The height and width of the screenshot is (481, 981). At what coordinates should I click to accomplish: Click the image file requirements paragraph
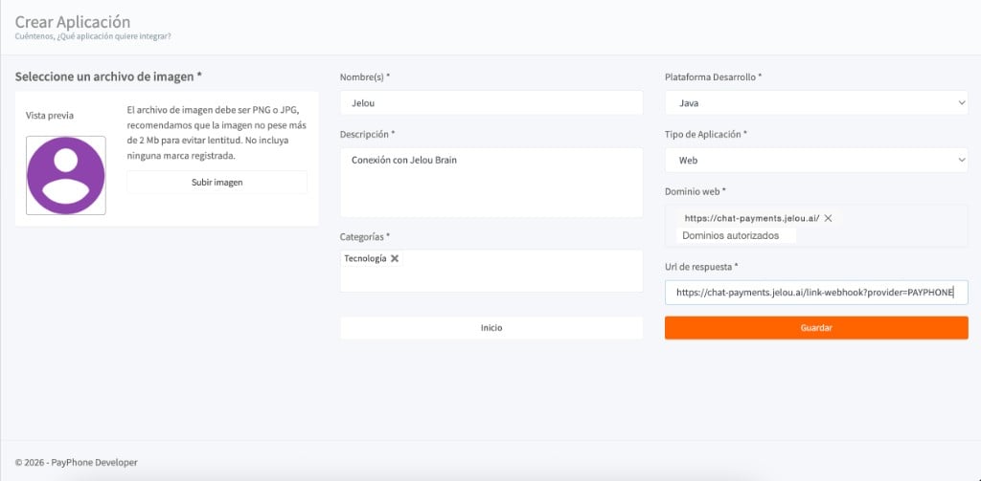[x=217, y=133]
